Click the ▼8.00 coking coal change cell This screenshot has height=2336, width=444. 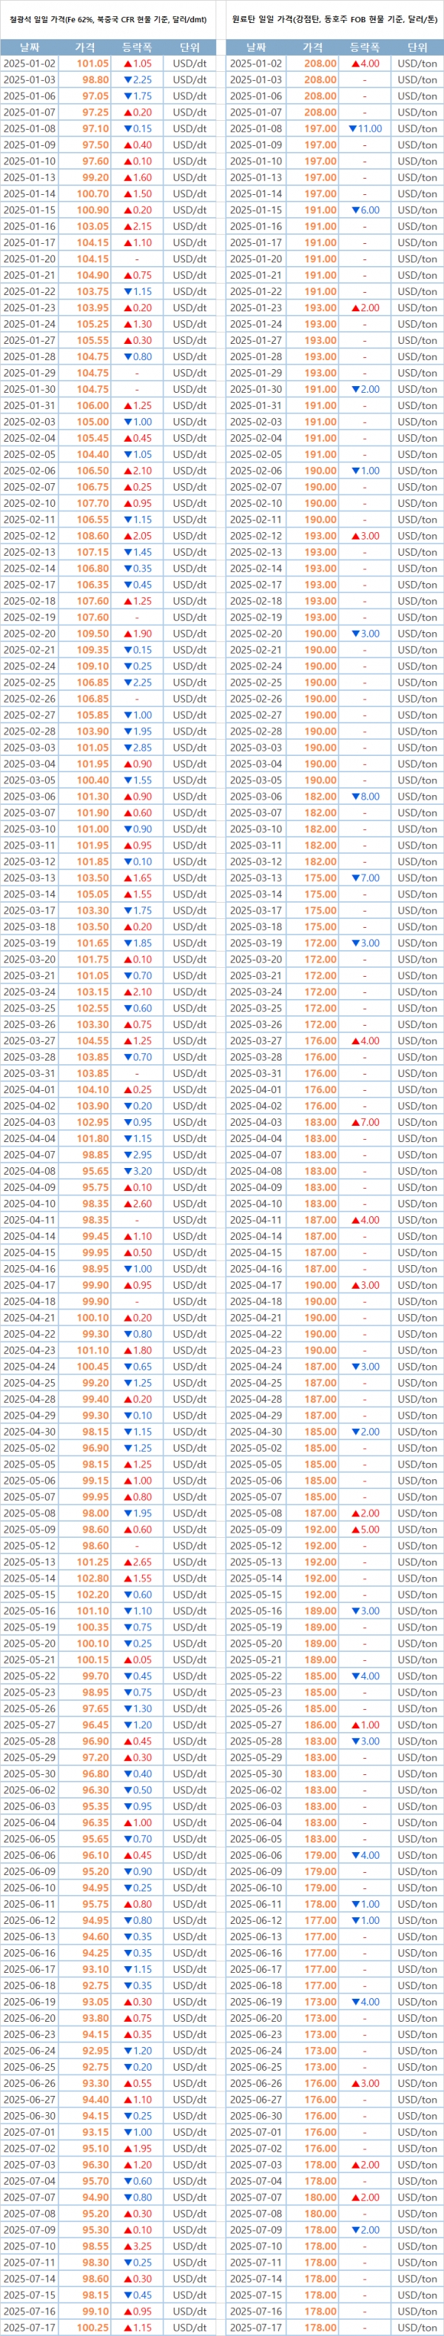click(364, 796)
